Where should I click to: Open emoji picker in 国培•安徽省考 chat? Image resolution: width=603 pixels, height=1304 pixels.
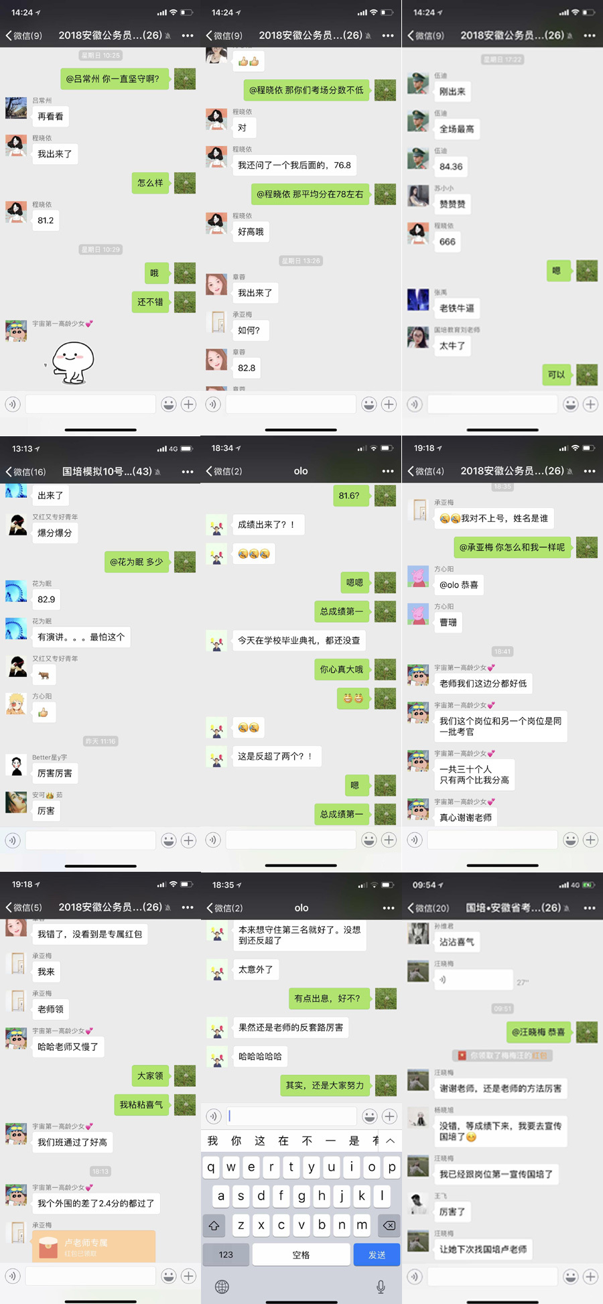click(570, 1276)
